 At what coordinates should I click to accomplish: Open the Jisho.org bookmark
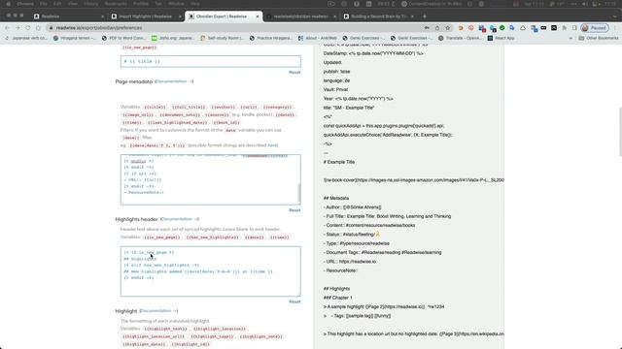(173, 38)
